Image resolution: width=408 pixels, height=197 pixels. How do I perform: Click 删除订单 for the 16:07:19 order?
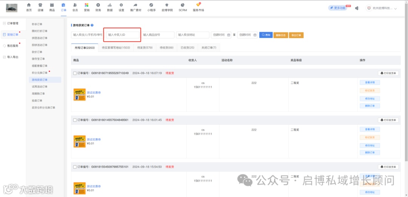[x=370, y=106]
